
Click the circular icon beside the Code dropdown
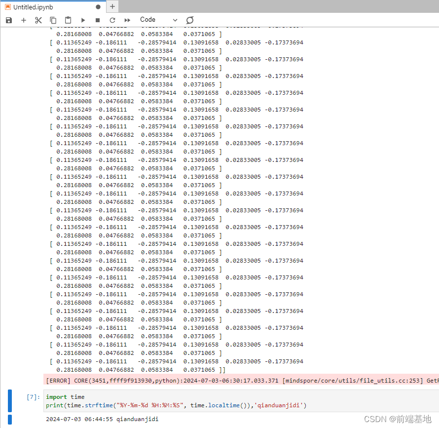[x=190, y=20]
